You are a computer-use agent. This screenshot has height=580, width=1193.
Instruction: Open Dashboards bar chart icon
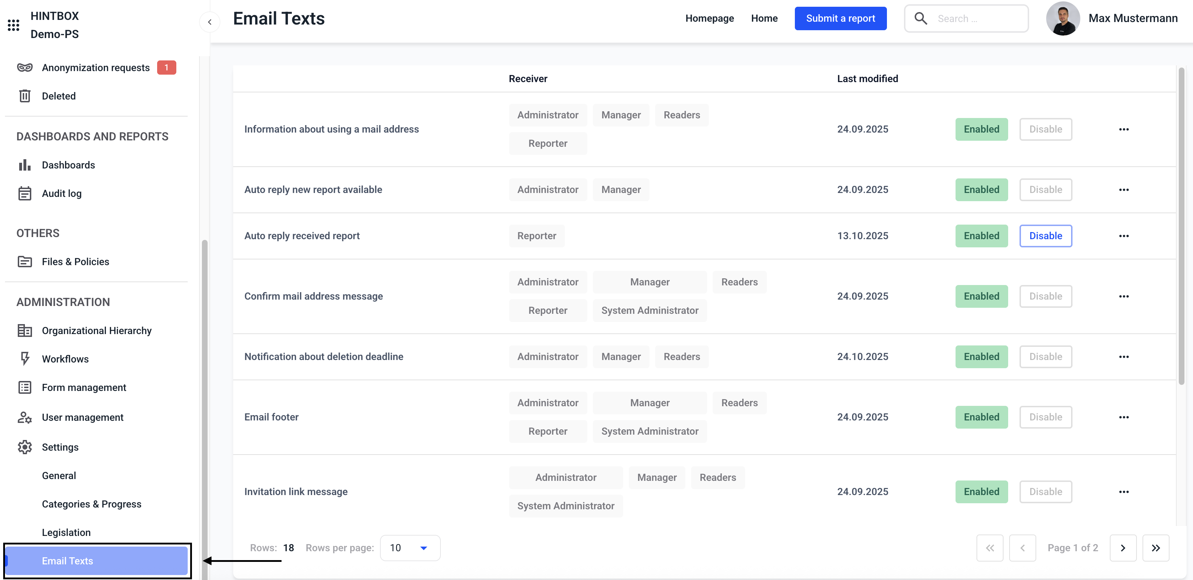click(x=25, y=165)
